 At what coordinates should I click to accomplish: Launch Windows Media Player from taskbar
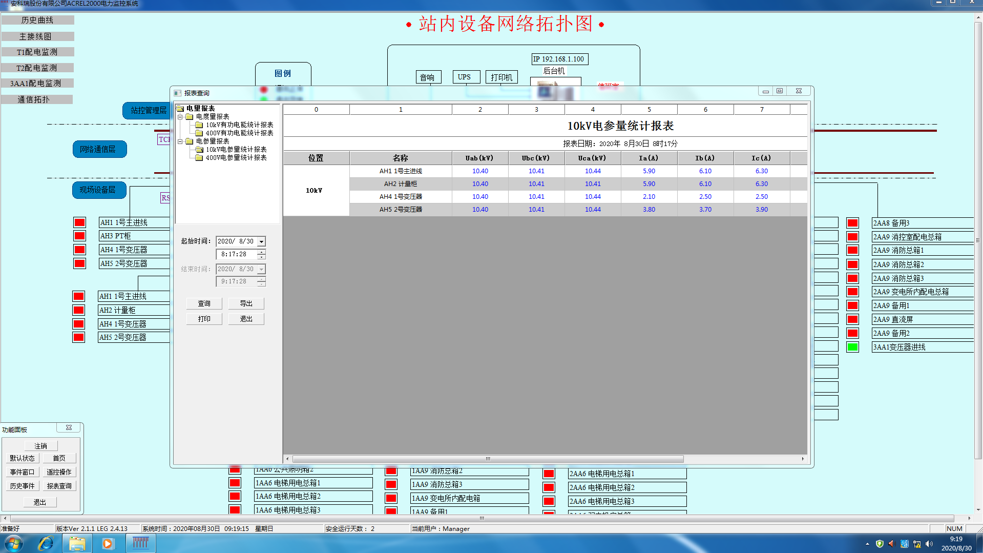107,543
